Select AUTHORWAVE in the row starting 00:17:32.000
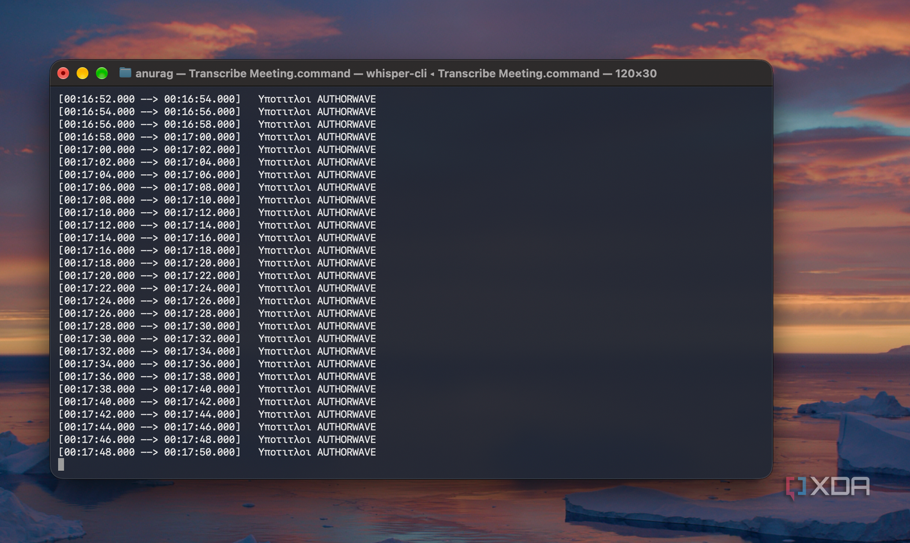 click(346, 351)
